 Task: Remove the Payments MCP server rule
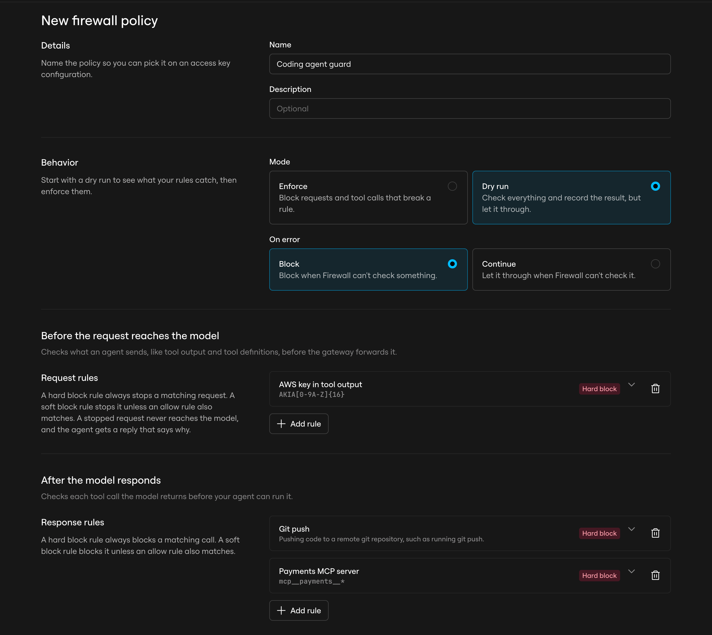tap(655, 575)
